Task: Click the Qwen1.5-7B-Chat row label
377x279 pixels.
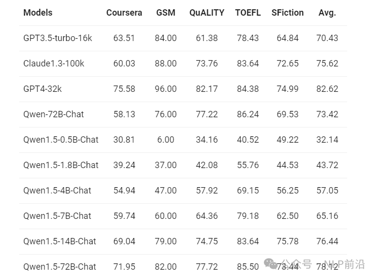Action: point(57,216)
